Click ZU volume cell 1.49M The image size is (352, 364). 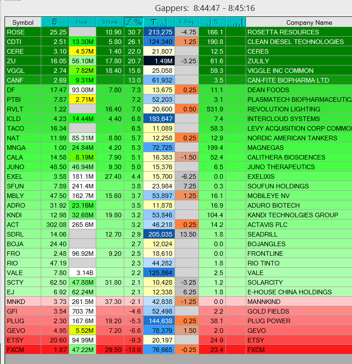point(159,61)
